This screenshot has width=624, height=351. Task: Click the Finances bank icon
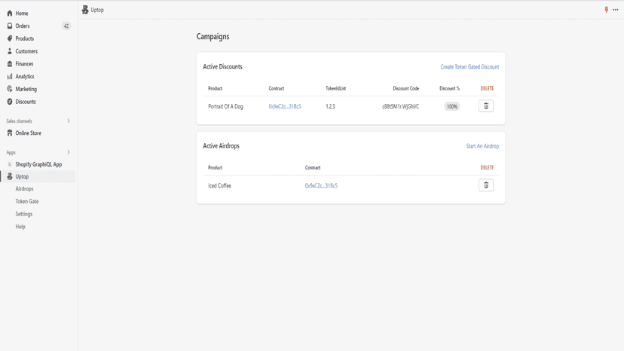10,64
